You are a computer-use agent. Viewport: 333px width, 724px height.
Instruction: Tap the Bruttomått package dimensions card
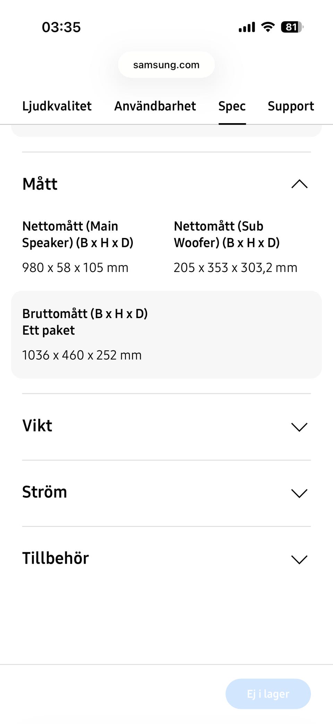coord(166,334)
